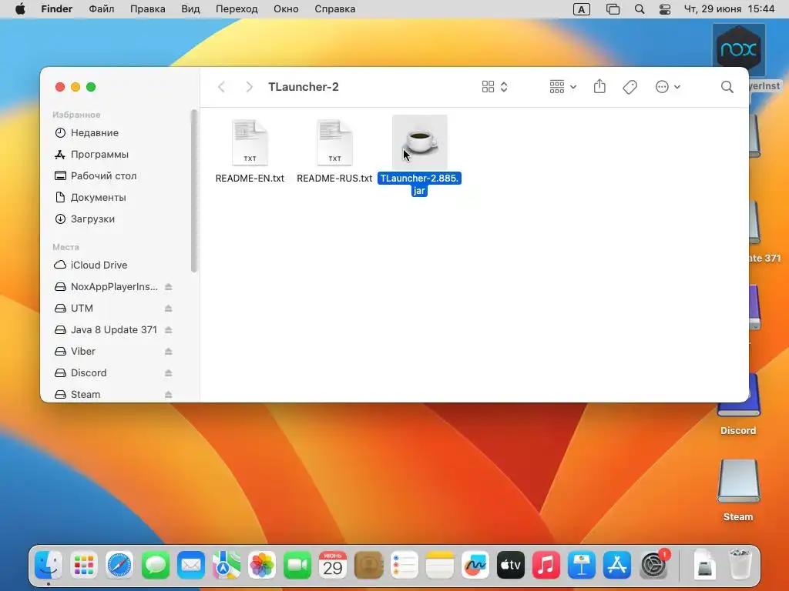The height and width of the screenshot is (591, 789).
Task: Go back with the Finder back arrow
Action: click(221, 87)
